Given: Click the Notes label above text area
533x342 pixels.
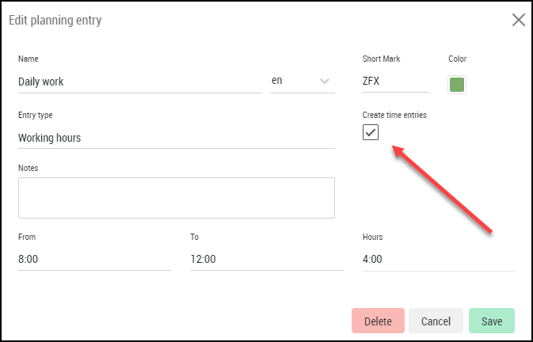Looking at the screenshot, I should [29, 168].
